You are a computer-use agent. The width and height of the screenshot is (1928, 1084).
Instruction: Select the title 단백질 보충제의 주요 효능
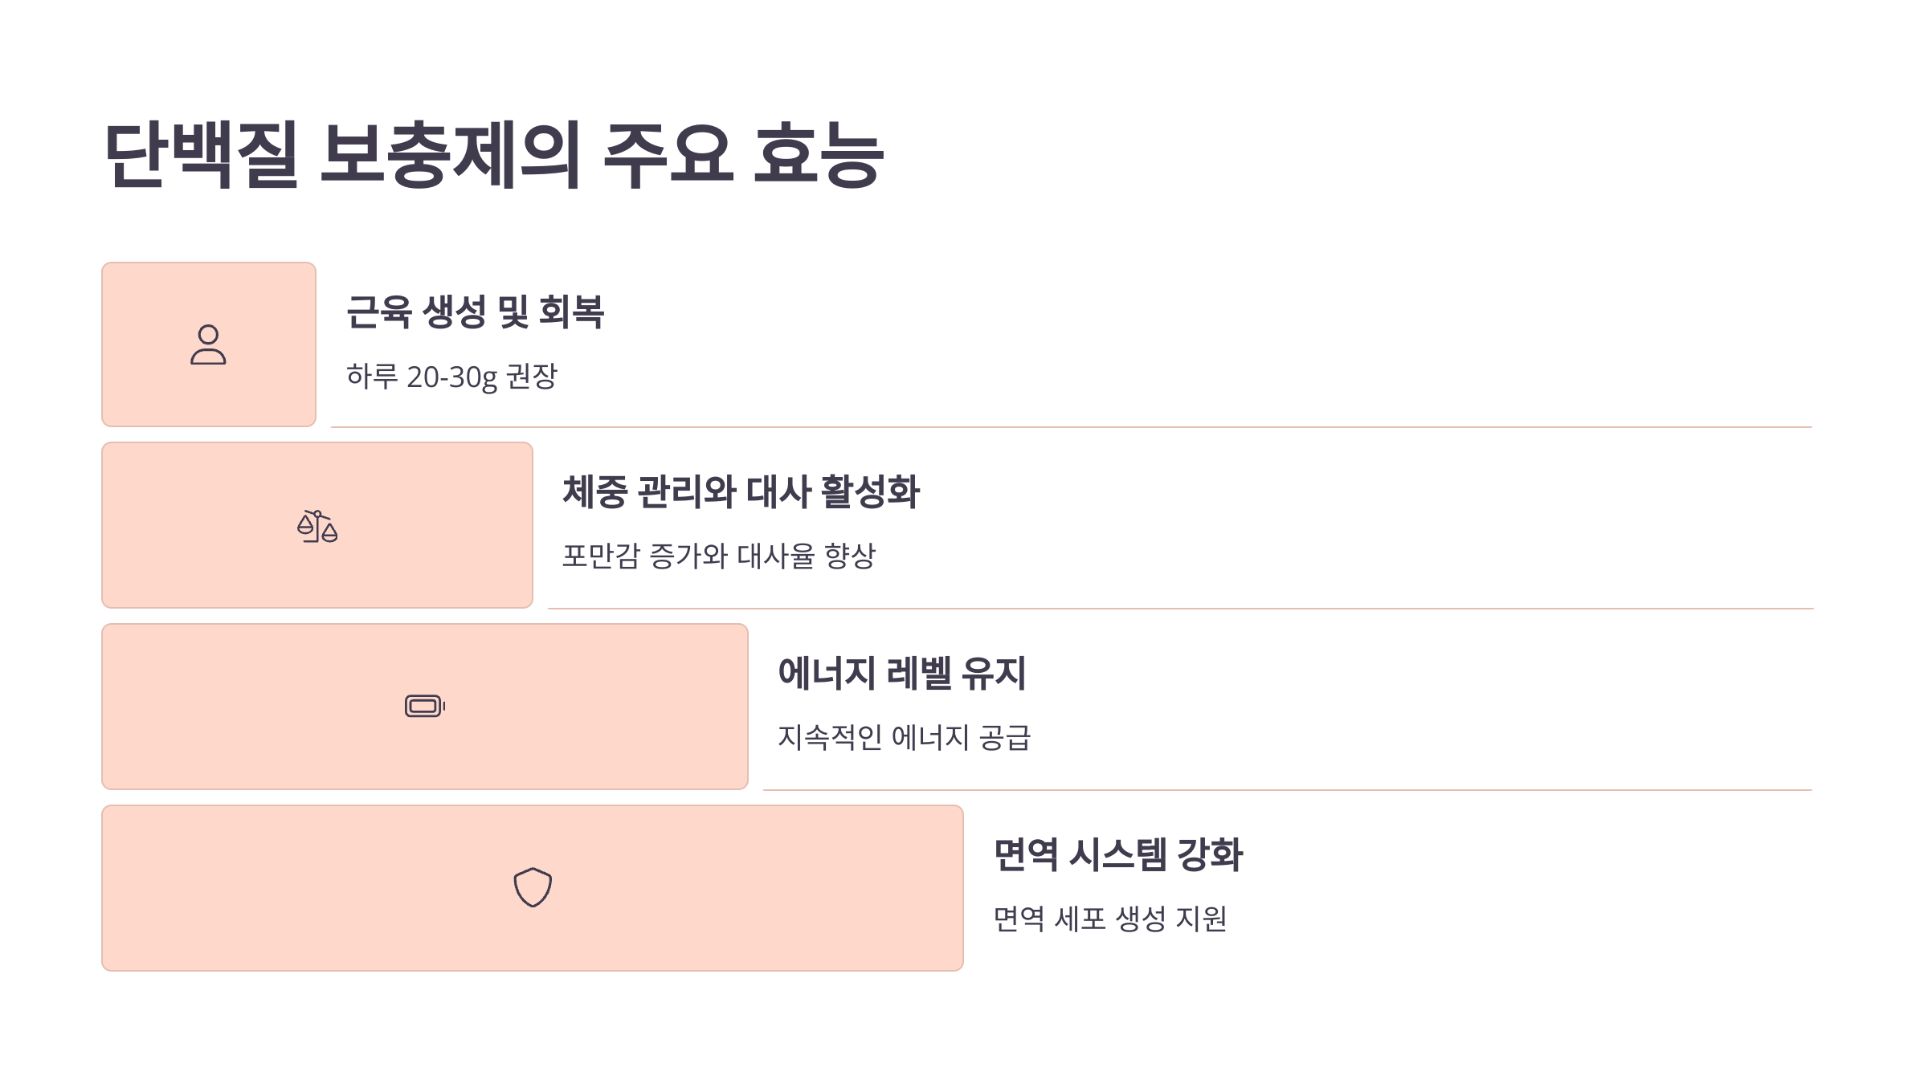[x=495, y=155]
